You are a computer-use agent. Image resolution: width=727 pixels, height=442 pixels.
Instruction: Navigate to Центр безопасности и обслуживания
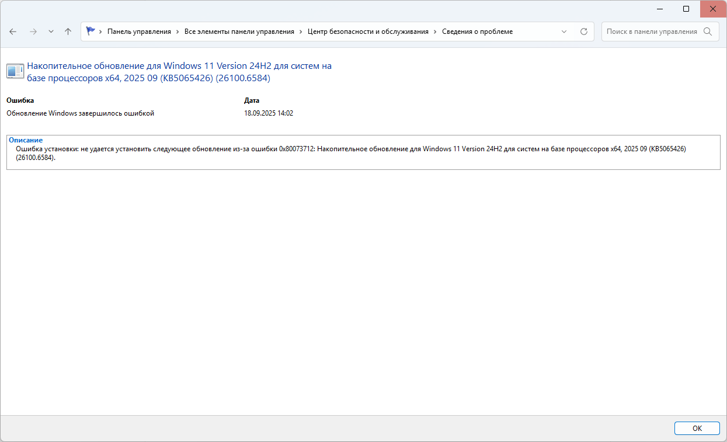(x=368, y=32)
